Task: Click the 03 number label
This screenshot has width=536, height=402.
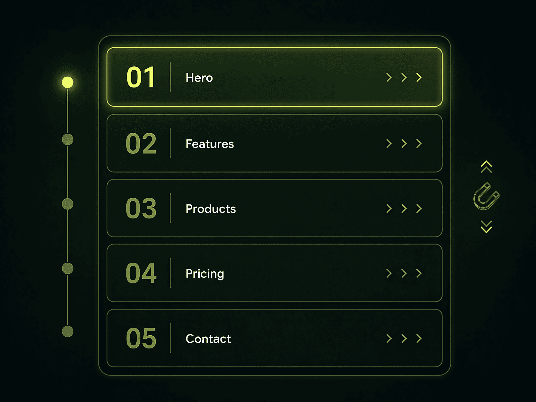Action: click(141, 208)
